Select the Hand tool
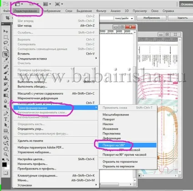This screenshot has width=193, height=191. click(x=6, y=149)
